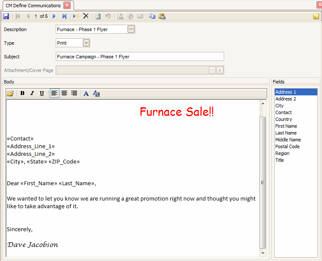The image size is (322, 261).
Task: Toggle underline formatting
Action: pos(42,93)
